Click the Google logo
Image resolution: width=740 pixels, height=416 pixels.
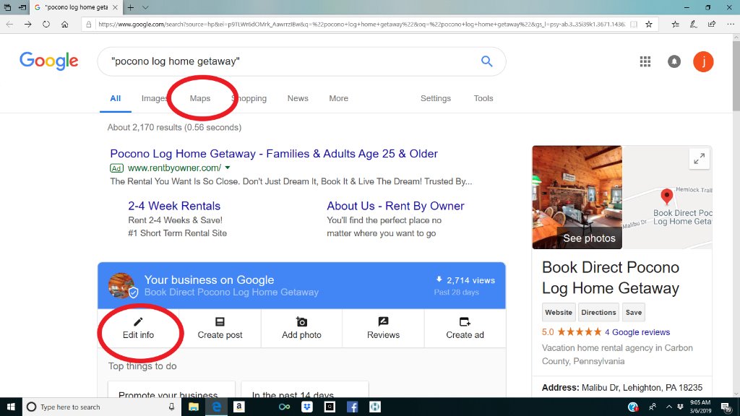49,61
